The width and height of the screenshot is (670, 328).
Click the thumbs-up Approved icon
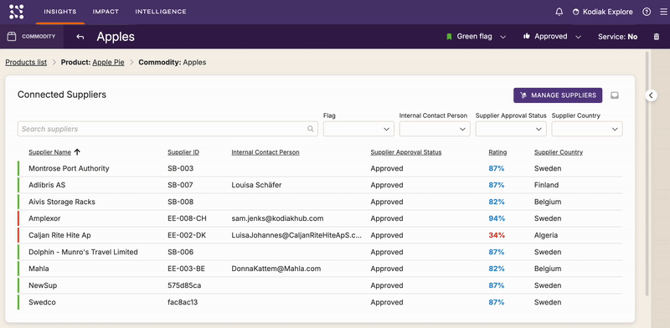pos(527,36)
